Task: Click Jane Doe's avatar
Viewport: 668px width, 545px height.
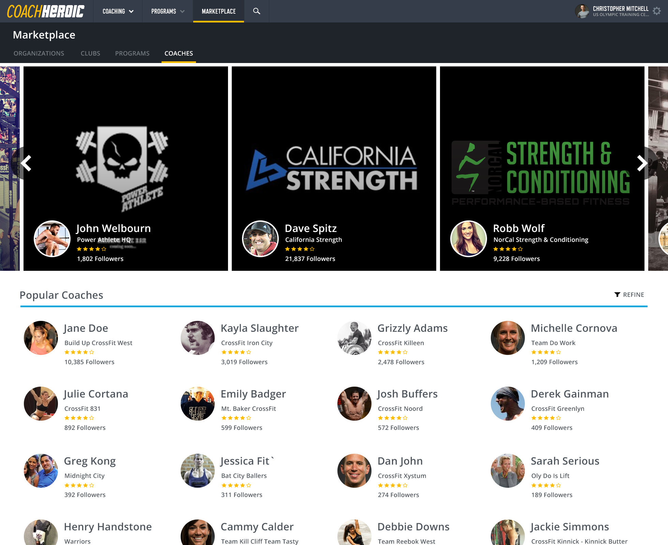Action: point(41,338)
